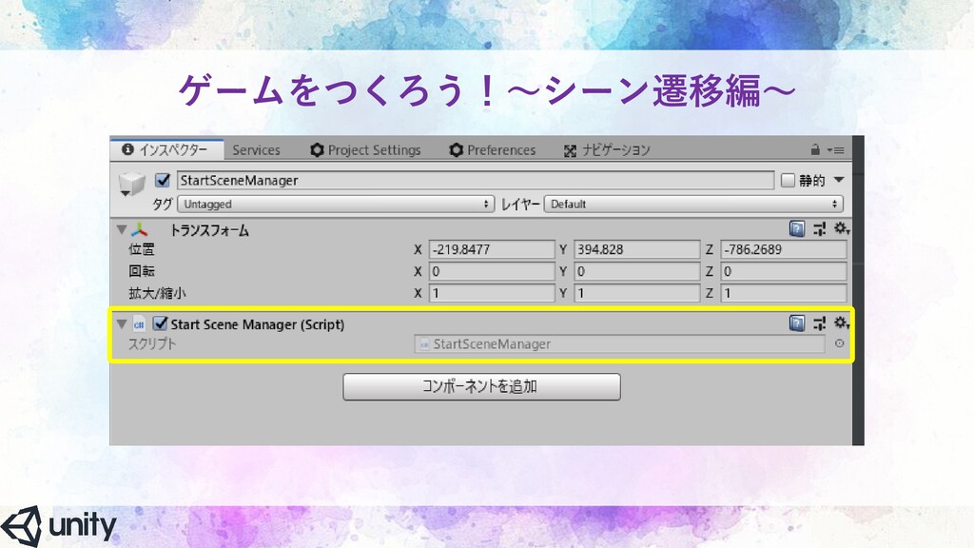The width and height of the screenshot is (974, 548).
Task: Open the Untagged tag dropdown
Action: [x=336, y=204]
